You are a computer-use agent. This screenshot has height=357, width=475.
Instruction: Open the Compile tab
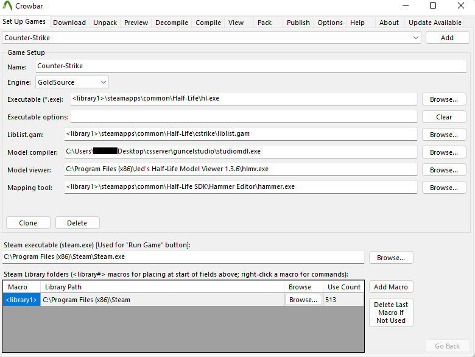tap(208, 23)
